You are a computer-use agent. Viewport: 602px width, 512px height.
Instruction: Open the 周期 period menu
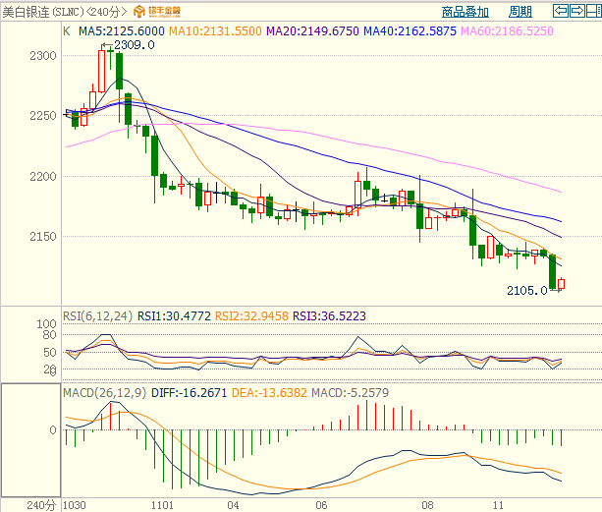pyautogui.click(x=520, y=13)
